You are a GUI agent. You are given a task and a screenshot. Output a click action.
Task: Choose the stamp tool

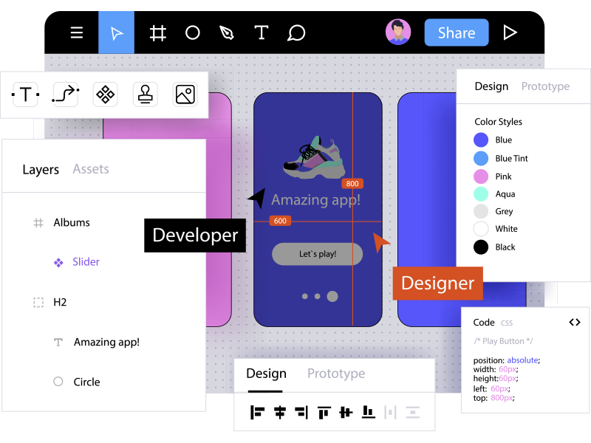[145, 95]
